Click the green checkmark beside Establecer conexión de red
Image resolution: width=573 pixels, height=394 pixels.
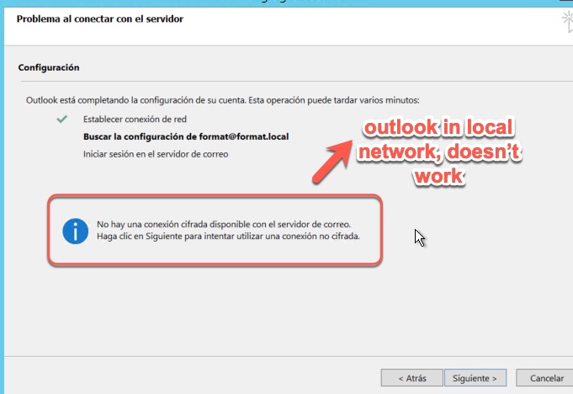tap(62, 119)
